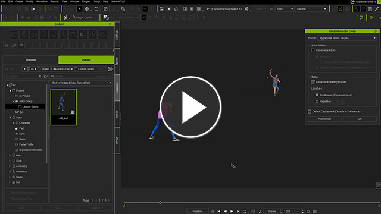Viewport: 381px width, 214px height.
Task: Select Leisure Sports in the tree
Action: (x=30, y=107)
